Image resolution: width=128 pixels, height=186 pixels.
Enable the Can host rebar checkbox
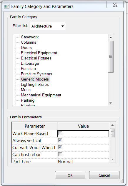coord(60,154)
